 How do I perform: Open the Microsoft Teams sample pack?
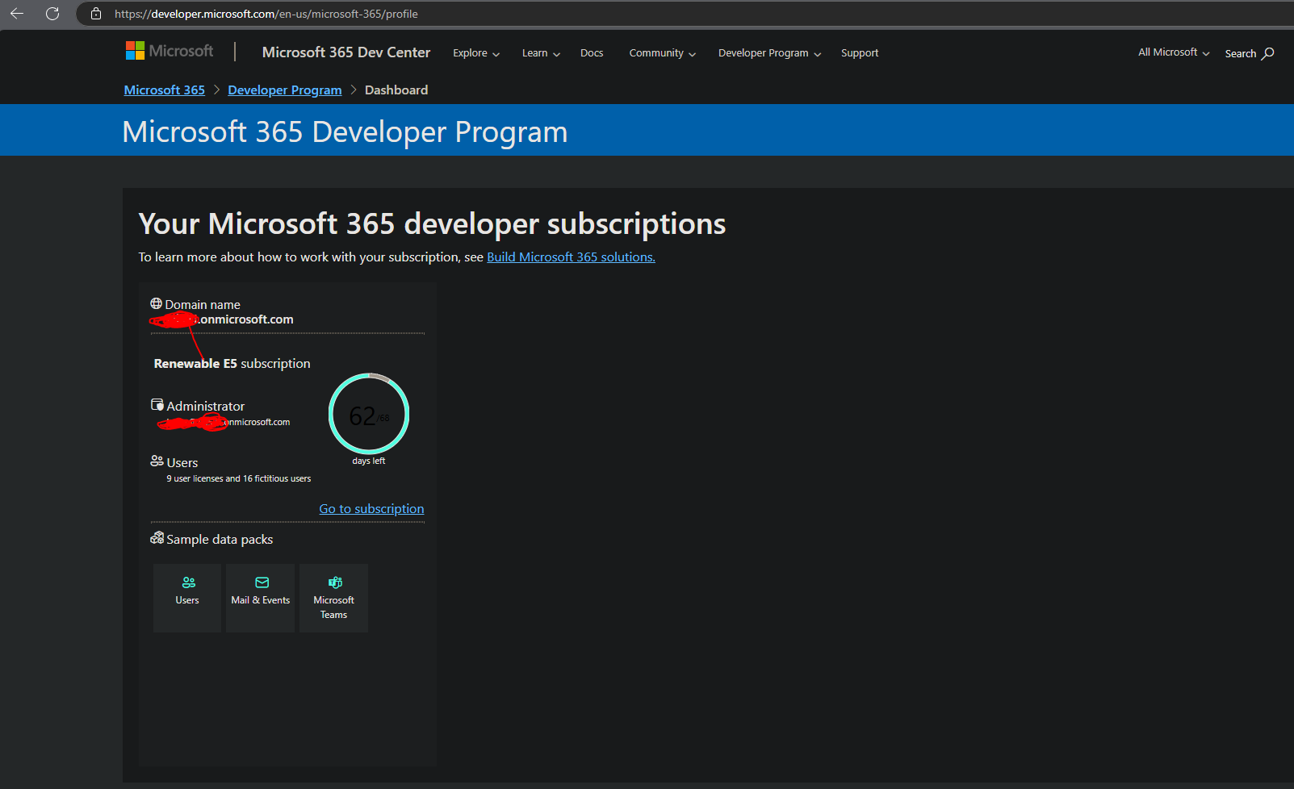tap(333, 598)
